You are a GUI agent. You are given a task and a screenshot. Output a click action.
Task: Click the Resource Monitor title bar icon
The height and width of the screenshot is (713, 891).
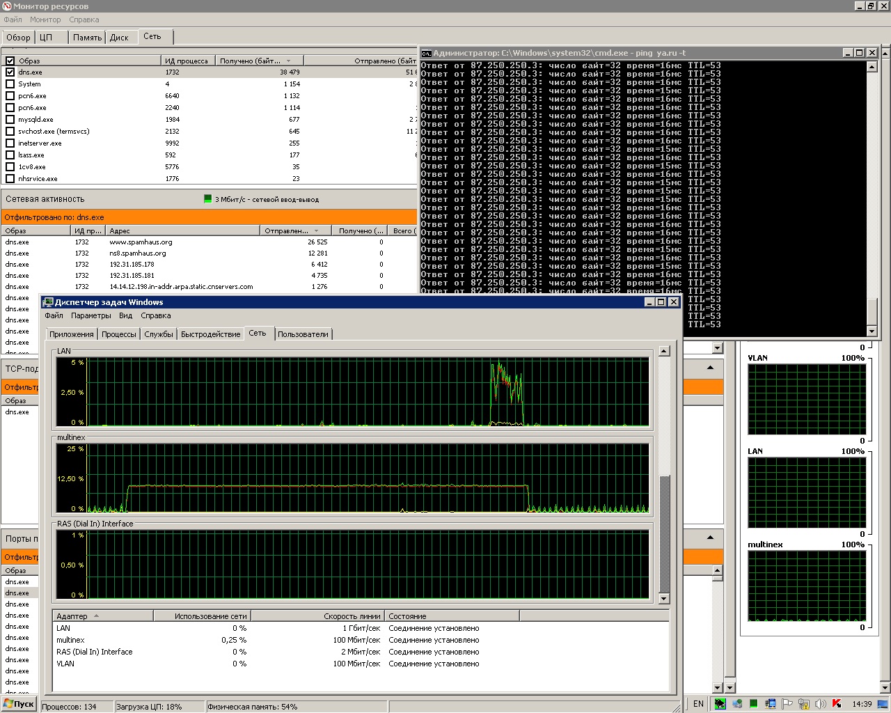point(7,6)
